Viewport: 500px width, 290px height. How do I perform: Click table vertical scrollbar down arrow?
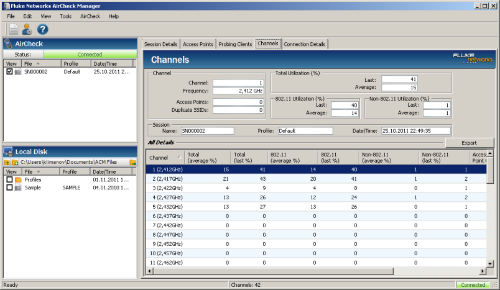490,263
